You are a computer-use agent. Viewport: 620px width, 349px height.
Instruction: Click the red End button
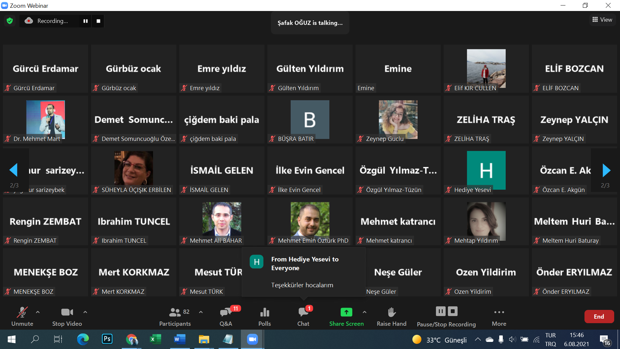click(599, 317)
